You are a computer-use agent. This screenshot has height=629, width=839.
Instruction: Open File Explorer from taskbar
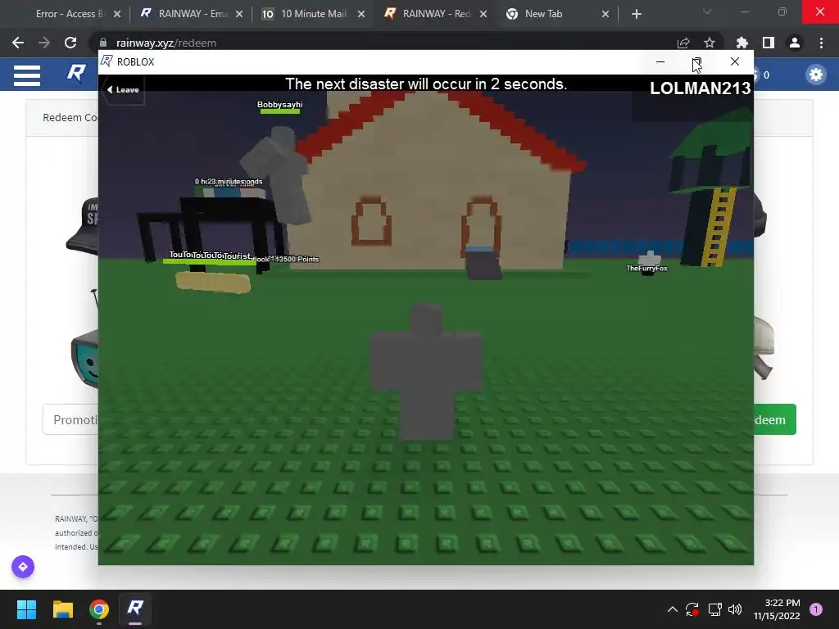(x=62, y=609)
